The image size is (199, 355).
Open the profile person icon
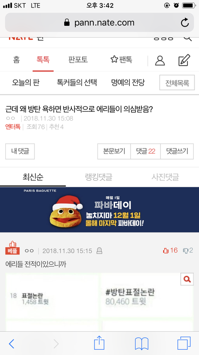point(160,60)
